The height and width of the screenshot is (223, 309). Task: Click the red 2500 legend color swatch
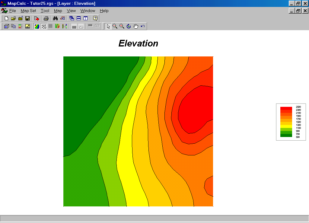286,108
